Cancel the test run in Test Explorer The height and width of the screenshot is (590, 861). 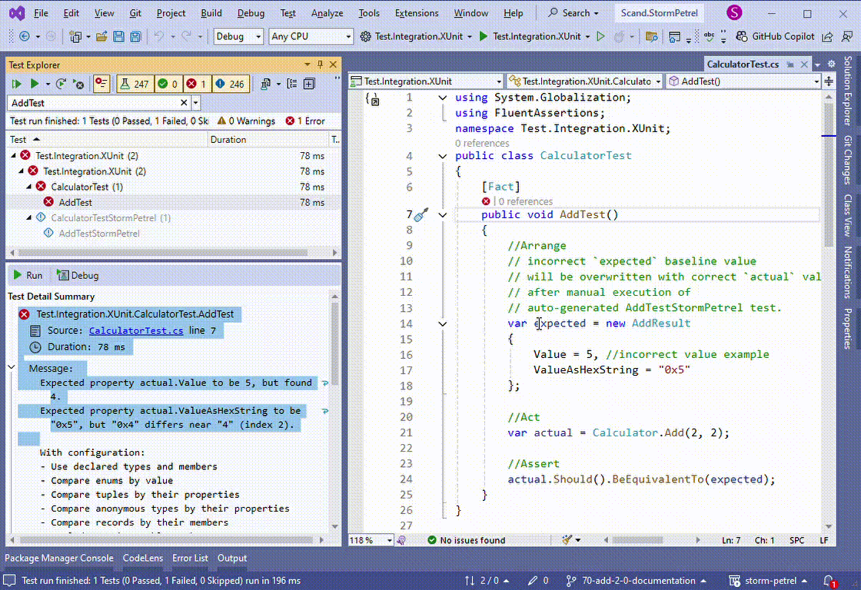78,84
